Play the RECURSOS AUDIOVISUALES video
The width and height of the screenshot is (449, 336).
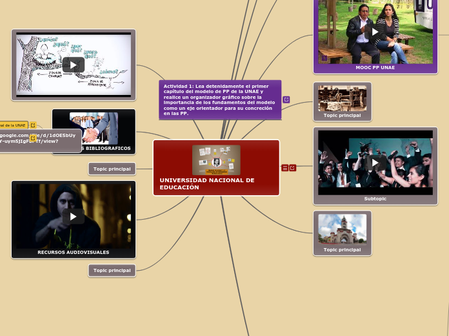(x=74, y=216)
